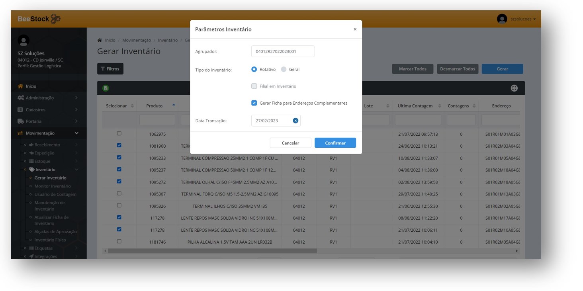Click the Administração gears icon in the sidebar
The height and width of the screenshot is (291, 583).
tap(20, 98)
